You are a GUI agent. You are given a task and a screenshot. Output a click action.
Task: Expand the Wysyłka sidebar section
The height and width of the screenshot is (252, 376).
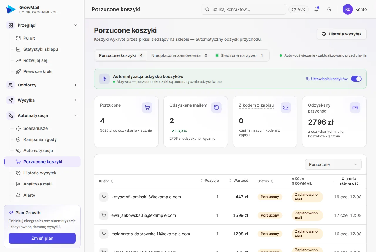coord(42,100)
